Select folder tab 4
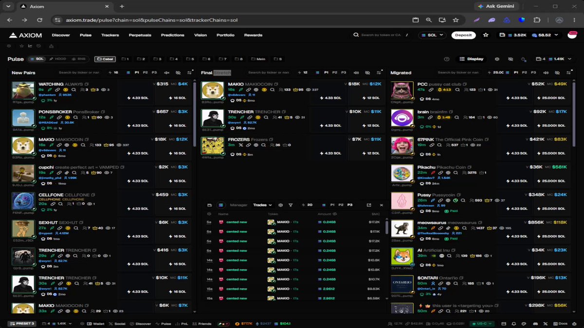 pos(174,59)
